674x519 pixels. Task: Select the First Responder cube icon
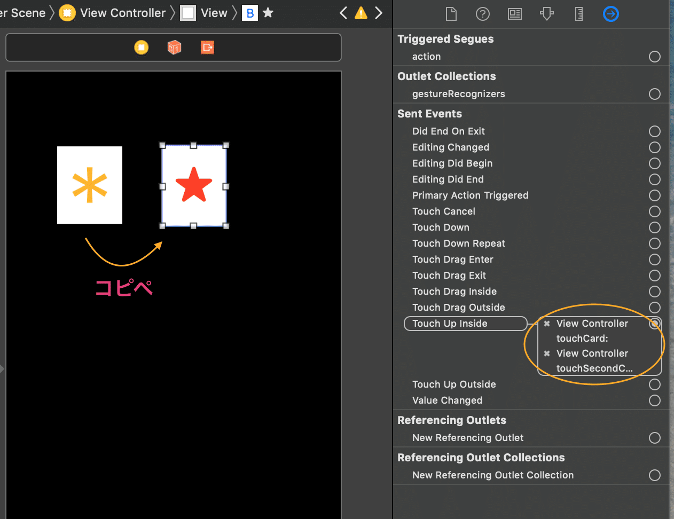tap(175, 48)
